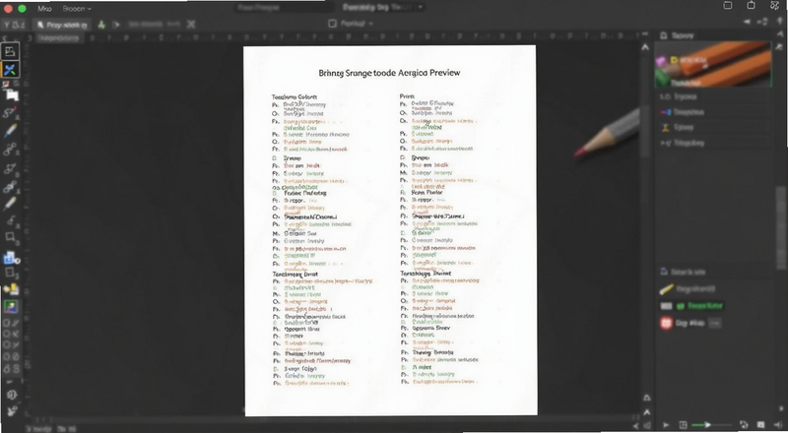This screenshot has width=788, height=433.
Task: Select the frame layout tool atop the toolbar
Action: [x=10, y=51]
